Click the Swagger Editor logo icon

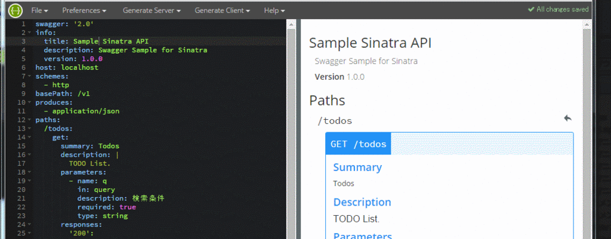tap(15, 10)
